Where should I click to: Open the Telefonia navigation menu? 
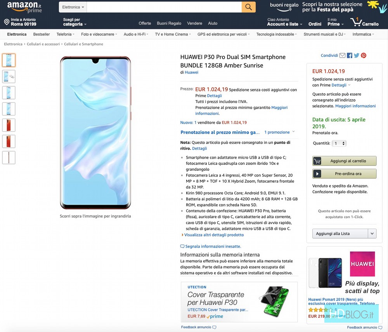[66, 34]
